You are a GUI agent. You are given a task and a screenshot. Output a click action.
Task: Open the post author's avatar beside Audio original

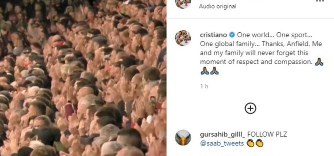point(183,3)
